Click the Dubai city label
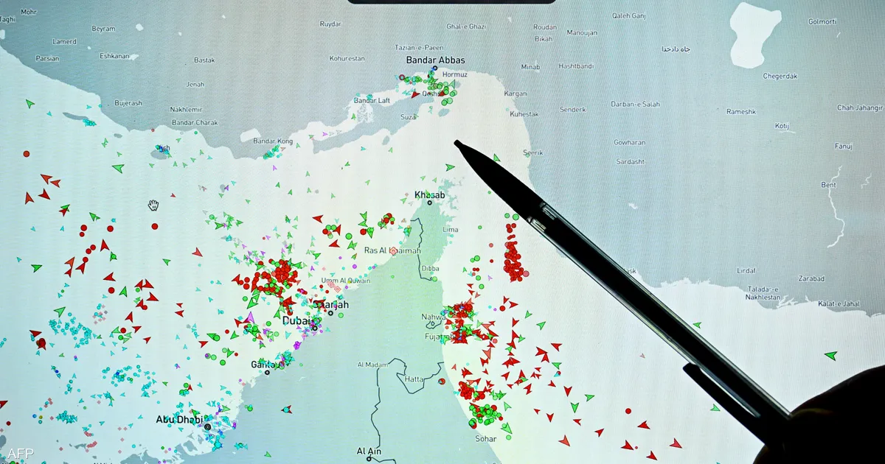 point(297,321)
